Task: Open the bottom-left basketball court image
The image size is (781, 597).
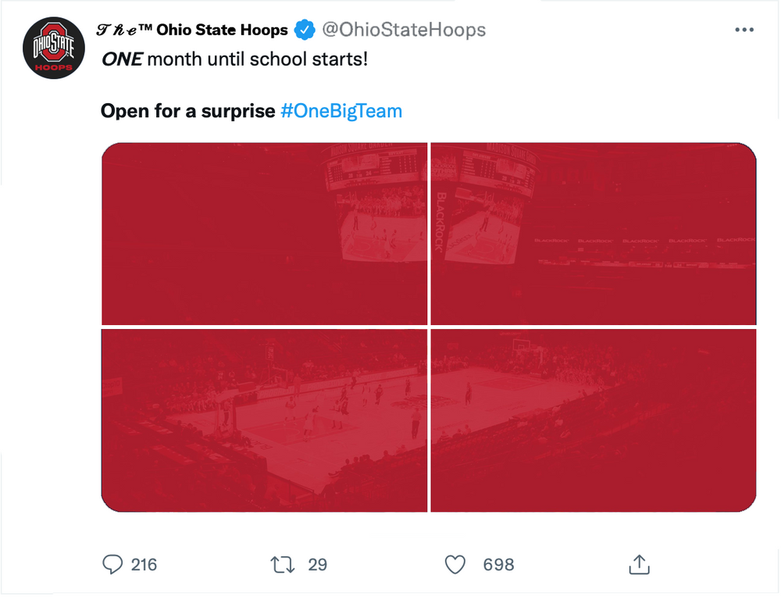Action: [264, 420]
